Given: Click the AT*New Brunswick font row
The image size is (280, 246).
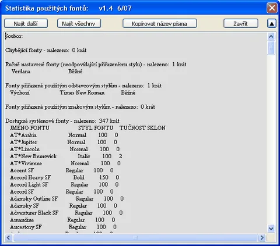Looking at the screenshot, I should [x=66, y=156].
